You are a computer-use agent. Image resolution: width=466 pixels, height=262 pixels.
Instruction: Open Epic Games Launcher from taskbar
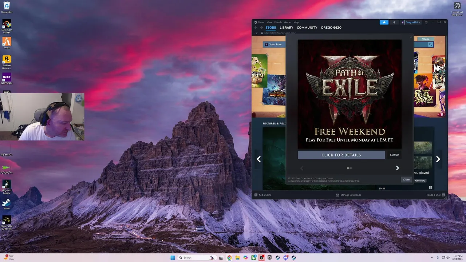pos(269,258)
